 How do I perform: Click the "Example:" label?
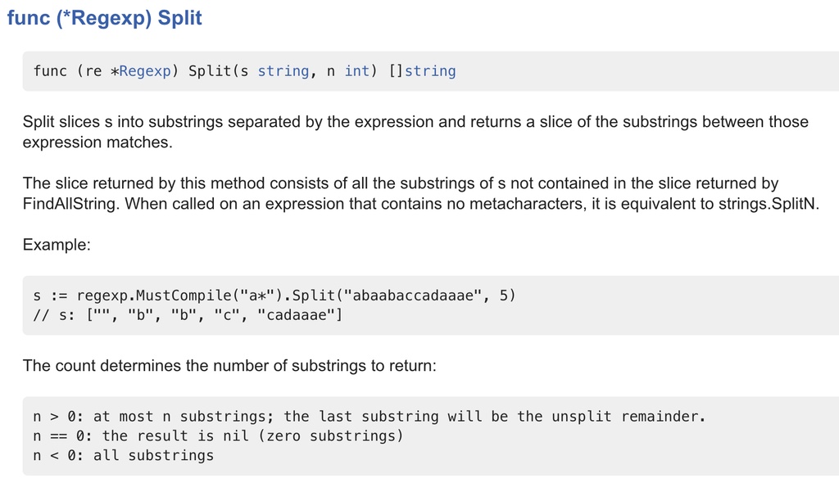(x=57, y=245)
